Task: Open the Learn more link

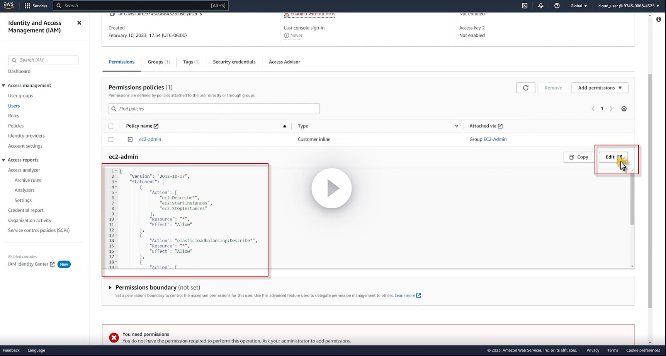Action: coord(408,295)
